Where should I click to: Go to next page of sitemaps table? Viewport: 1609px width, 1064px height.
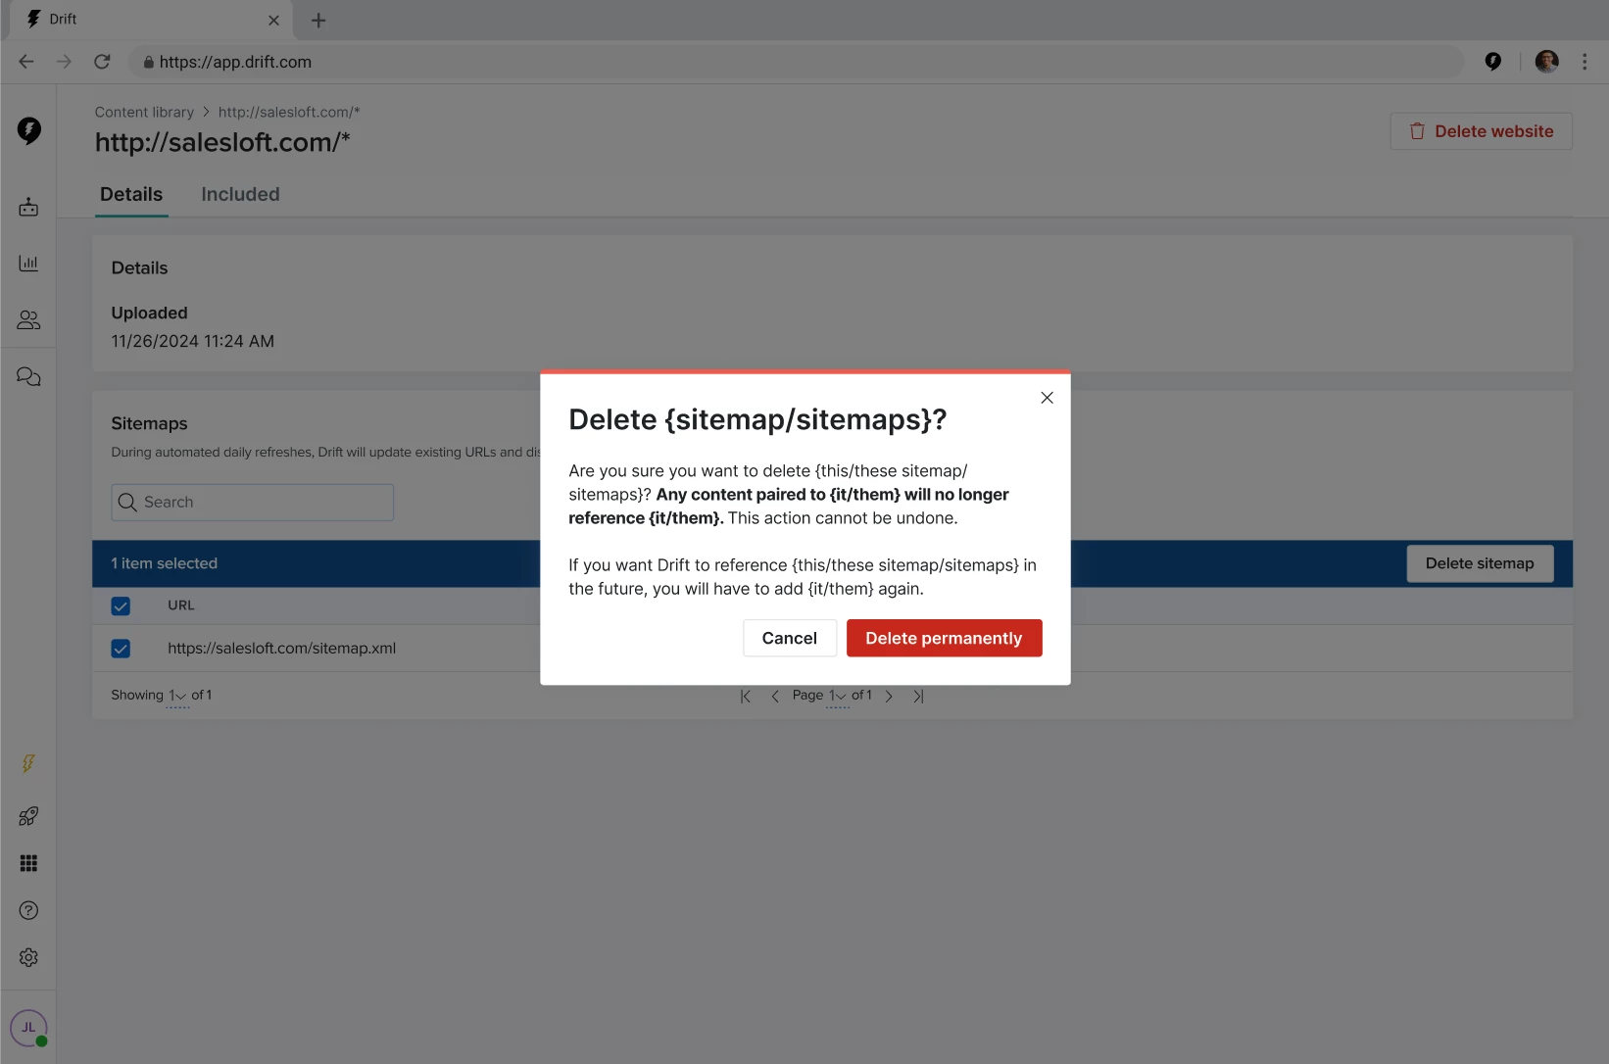click(889, 697)
